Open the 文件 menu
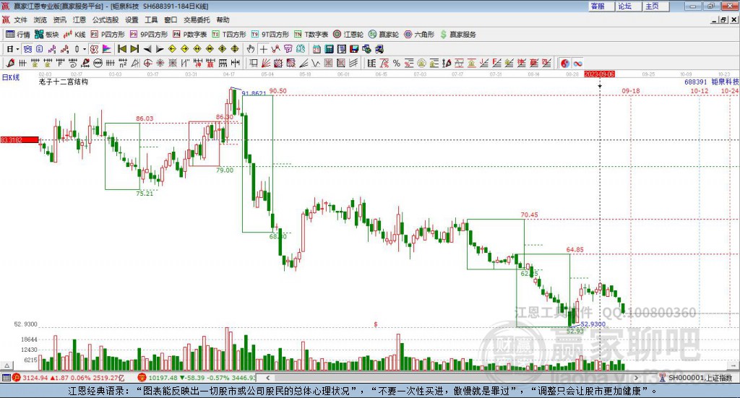This screenshot has height=398, width=740. (20, 20)
